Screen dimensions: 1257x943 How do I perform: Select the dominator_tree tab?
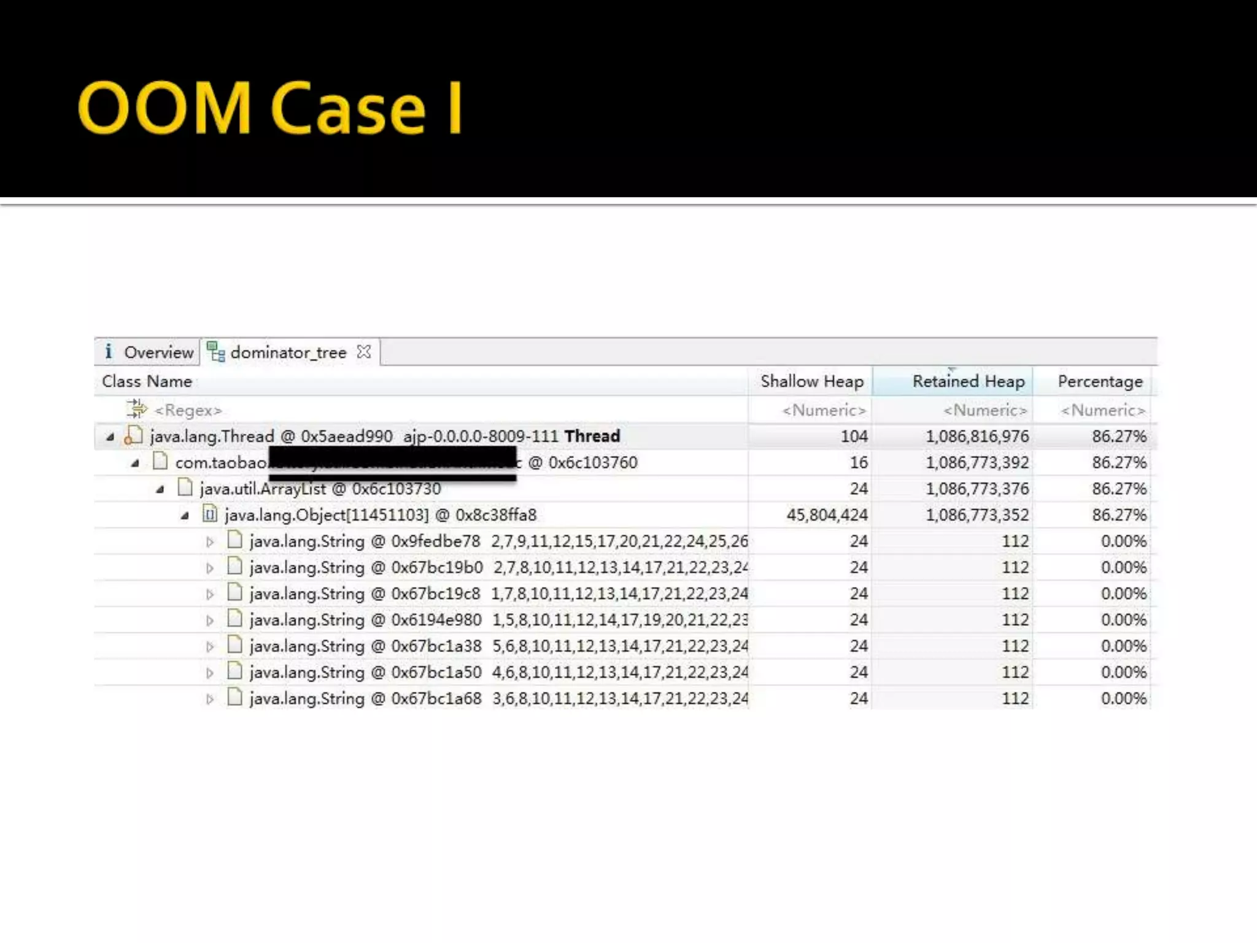[288, 352]
